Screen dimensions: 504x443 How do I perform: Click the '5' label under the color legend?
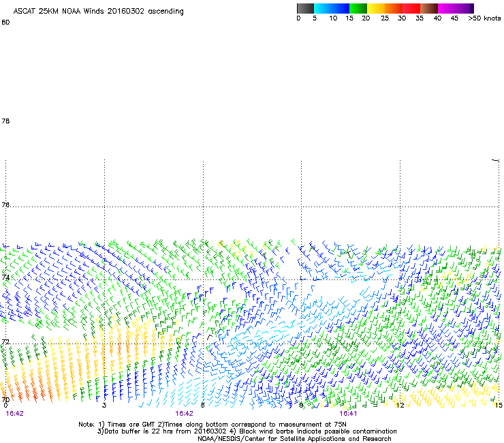pos(315,18)
